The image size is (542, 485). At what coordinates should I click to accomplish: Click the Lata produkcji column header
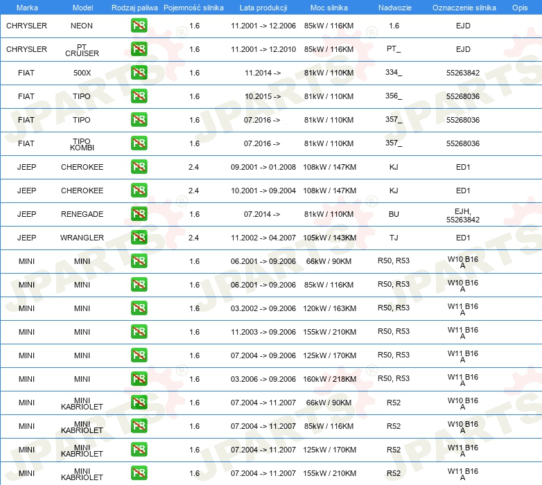coord(263,8)
